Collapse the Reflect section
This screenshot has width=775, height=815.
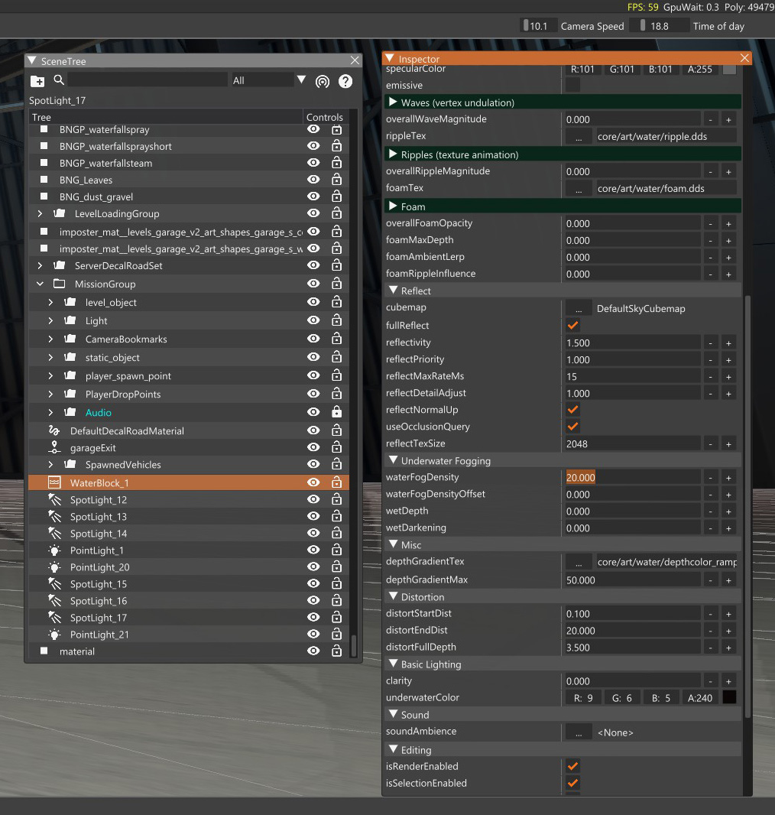point(393,290)
